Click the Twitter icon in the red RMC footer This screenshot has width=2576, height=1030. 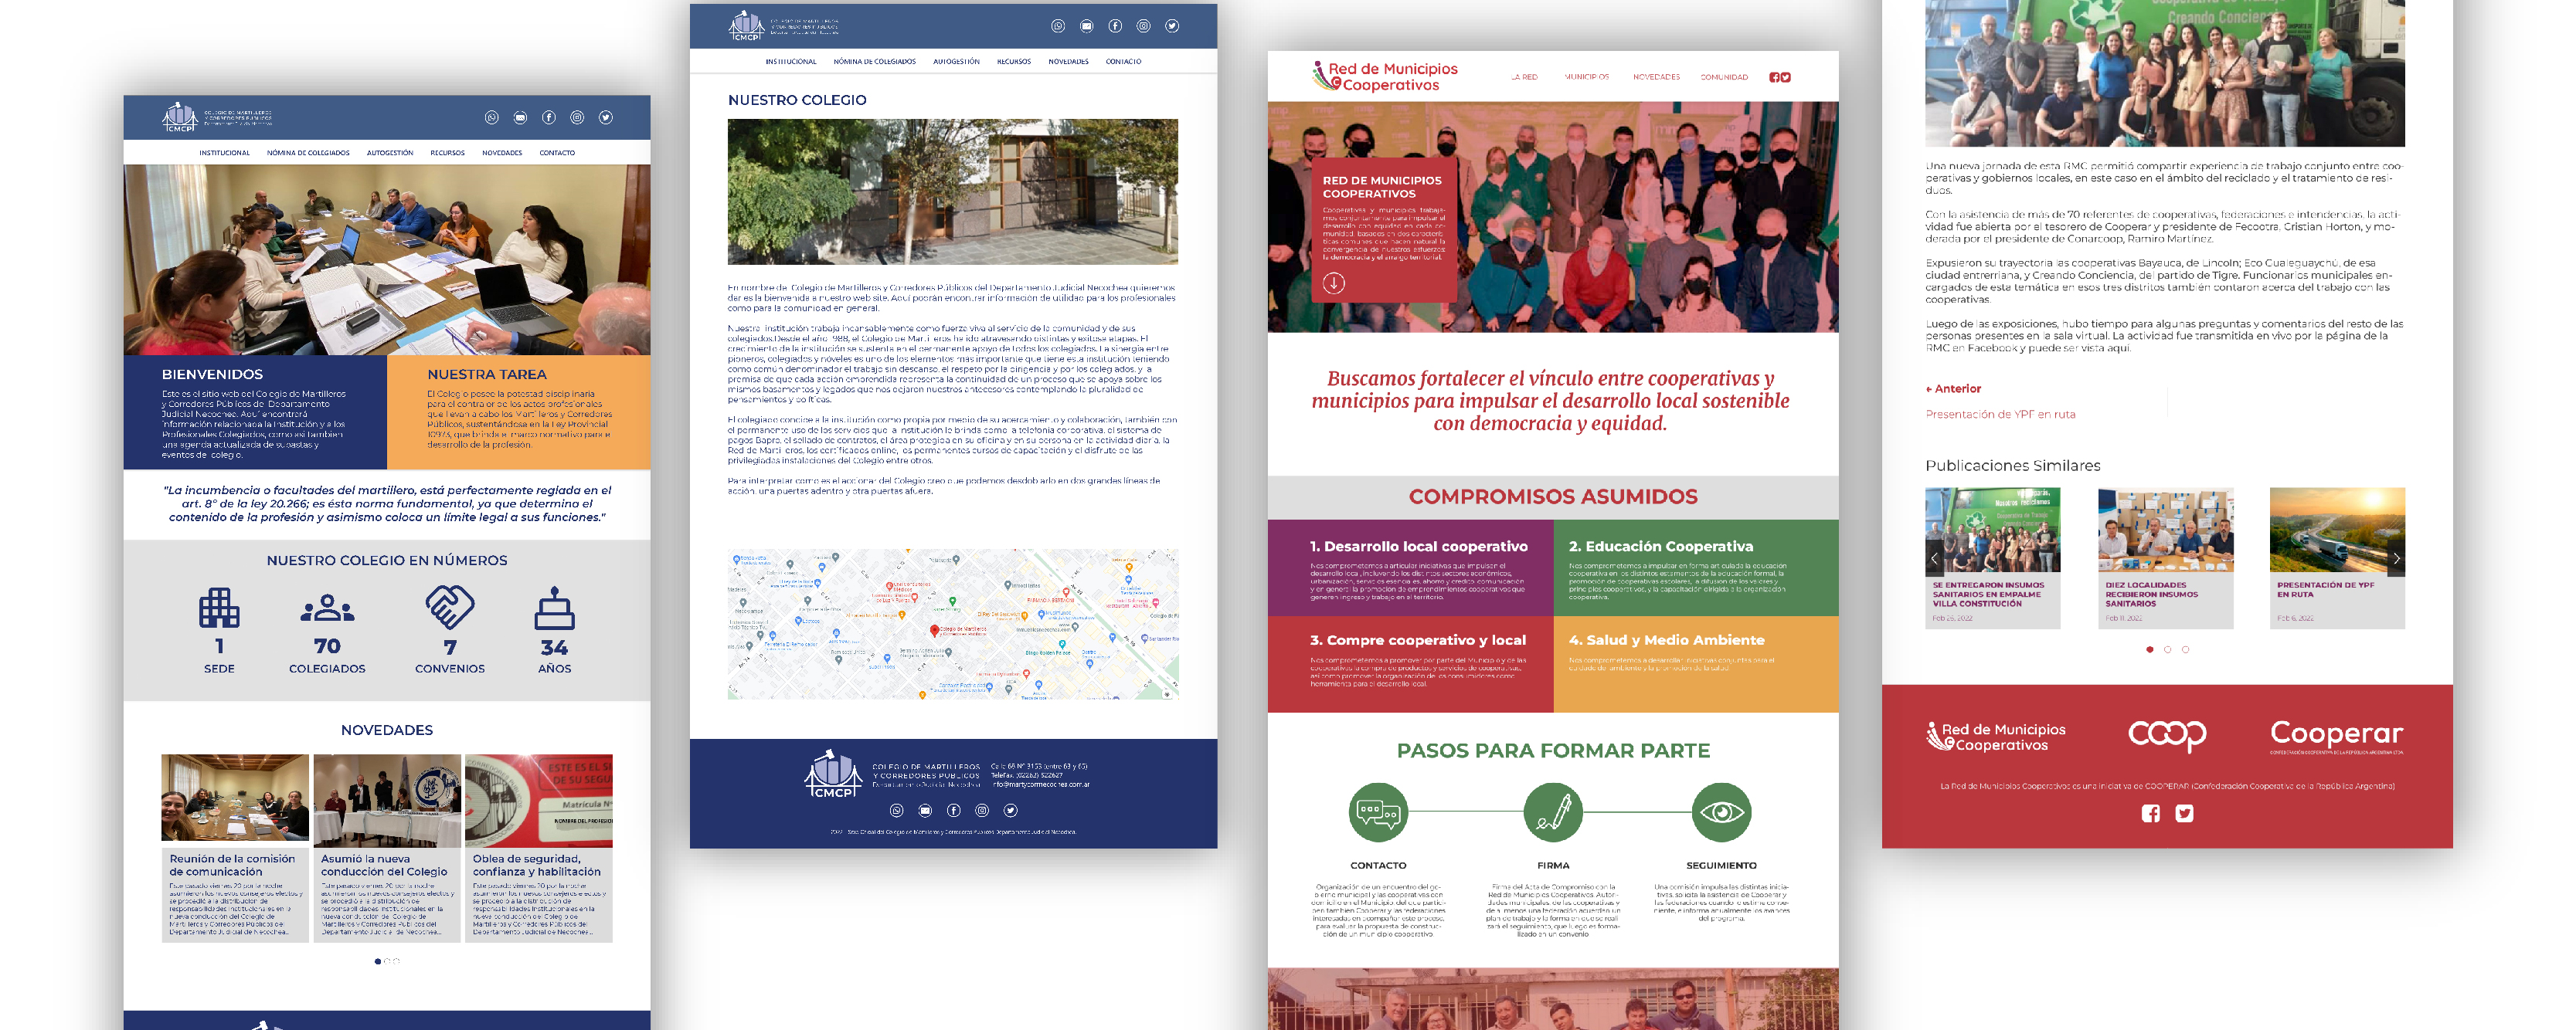tap(2185, 813)
